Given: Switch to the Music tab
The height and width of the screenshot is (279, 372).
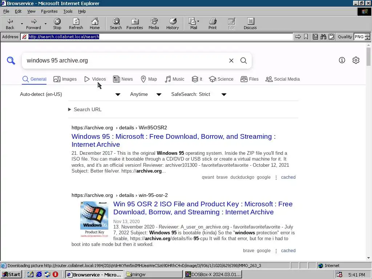Looking at the screenshot, I should pyautogui.click(x=175, y=79).
